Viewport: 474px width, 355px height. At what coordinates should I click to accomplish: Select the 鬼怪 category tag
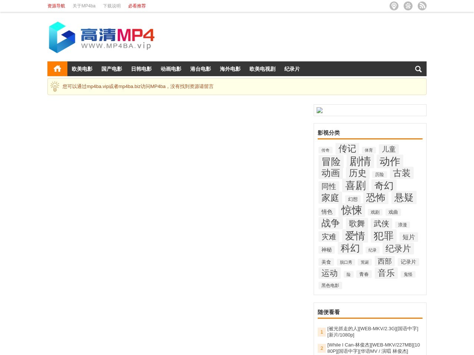click(x=408, y=274)
